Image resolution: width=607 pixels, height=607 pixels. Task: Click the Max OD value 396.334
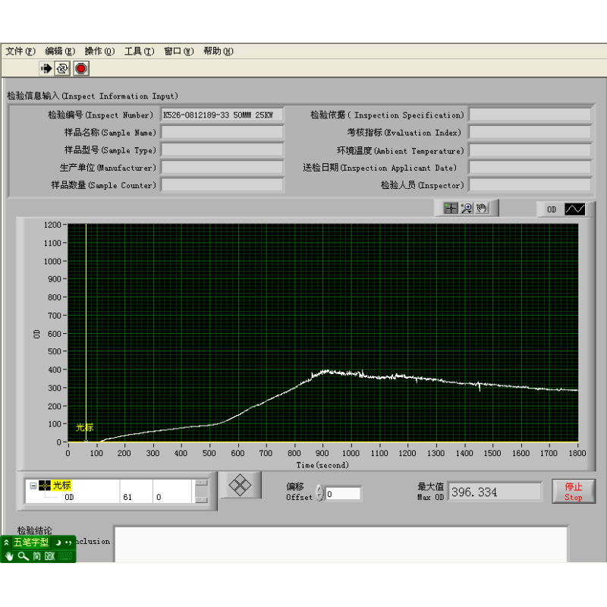click(495, 492)
